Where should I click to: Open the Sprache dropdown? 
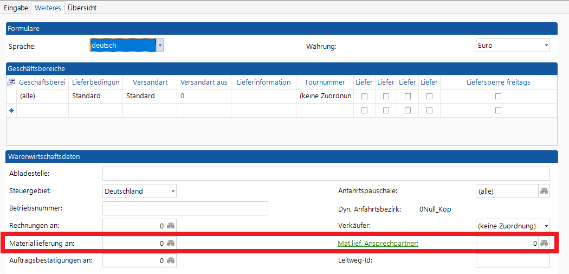[x=160, y=46]
